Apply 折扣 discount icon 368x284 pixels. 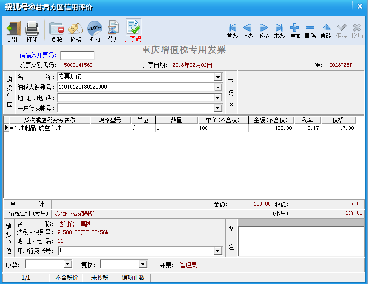pyautogui.click(x=94, y=31)
